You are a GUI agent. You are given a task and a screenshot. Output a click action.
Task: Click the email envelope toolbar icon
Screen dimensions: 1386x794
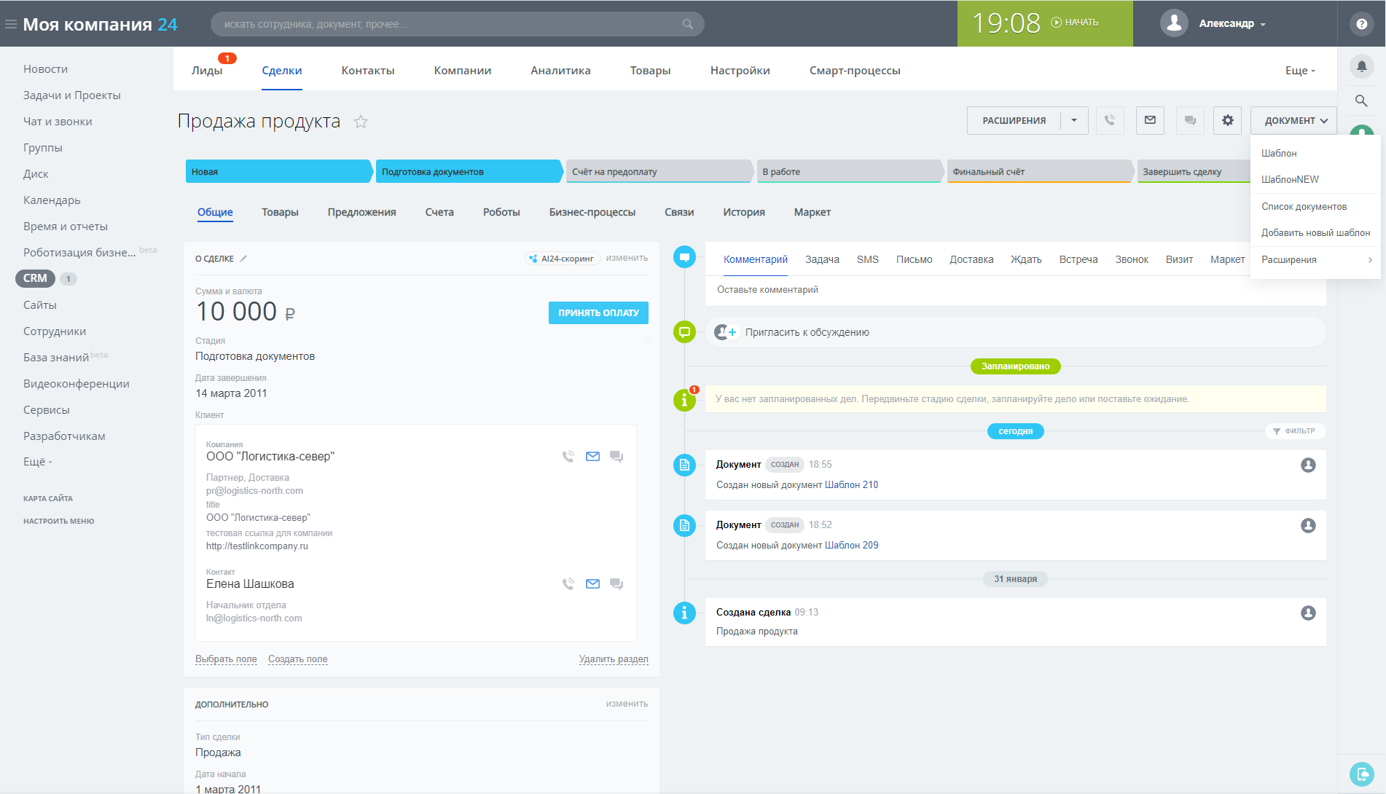coord(1150,120)
